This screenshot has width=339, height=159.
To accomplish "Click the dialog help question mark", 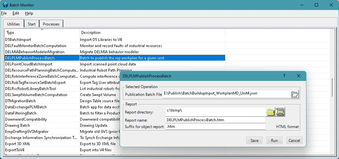I will pos(284,76).
